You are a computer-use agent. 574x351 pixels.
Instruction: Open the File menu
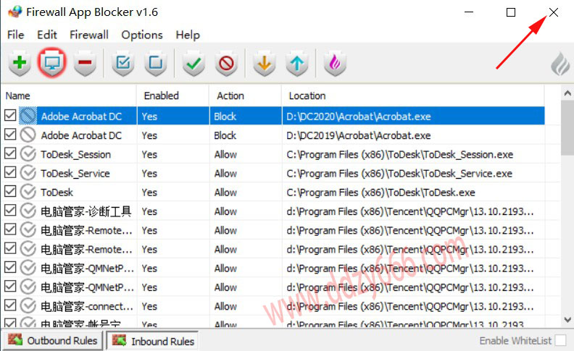tap(15, 35)
